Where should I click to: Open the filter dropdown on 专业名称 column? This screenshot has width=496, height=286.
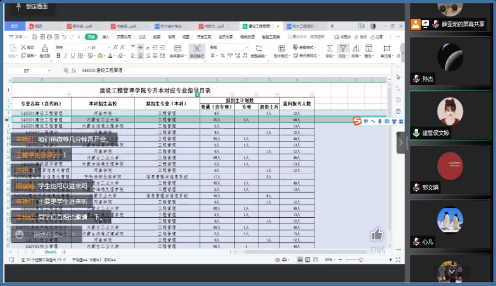click(x=69, y=94)
